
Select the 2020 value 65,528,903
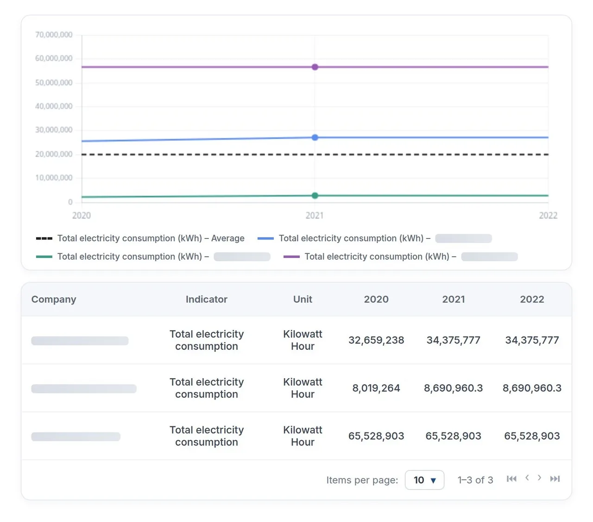pyautogui.click(x=376, y=436)
